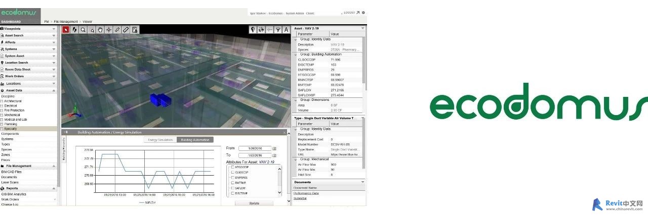
Task: Check the Electrical discipline box
Action: [2, 105]
